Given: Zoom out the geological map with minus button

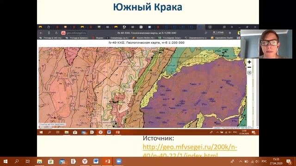Looking at the screenshot, I should 249,67.
